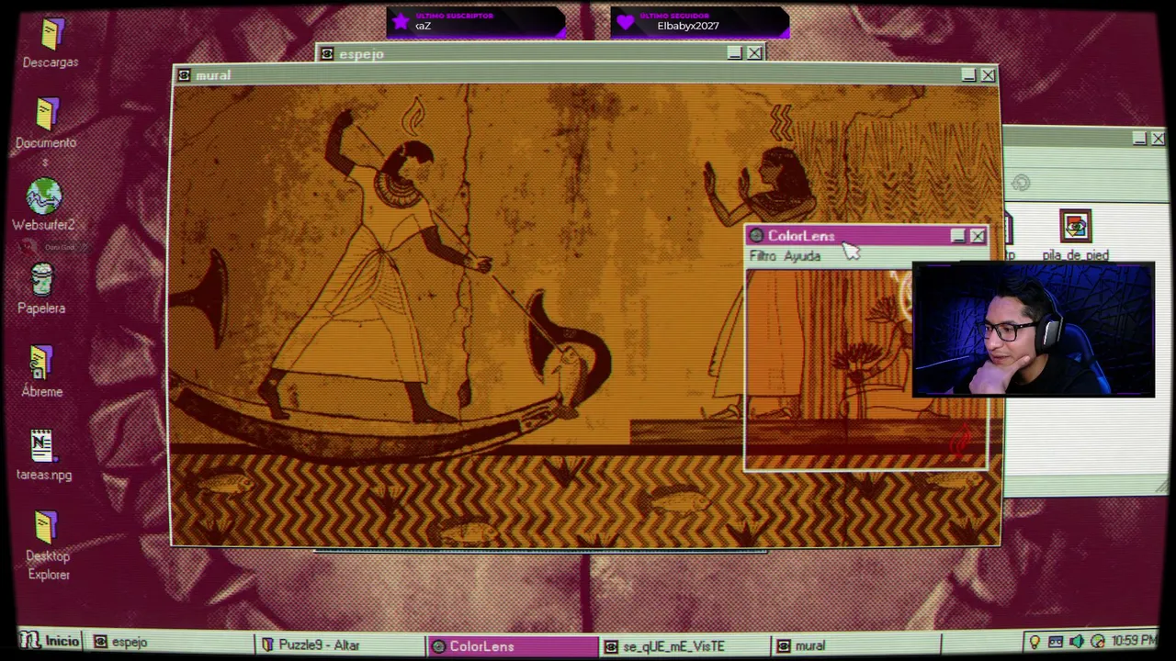This screenshot has width=1176, height=661.
Task: Click the ColorLens window title text
Action: [x=801, y=236]
